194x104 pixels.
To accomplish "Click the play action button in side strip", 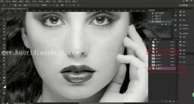I will coord(176,25).
